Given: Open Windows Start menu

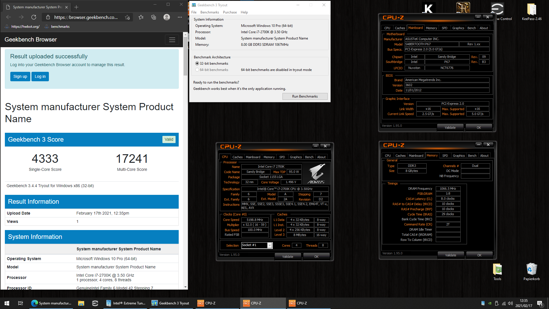Looking at the screenshot, I should click(x=7, y=303).
